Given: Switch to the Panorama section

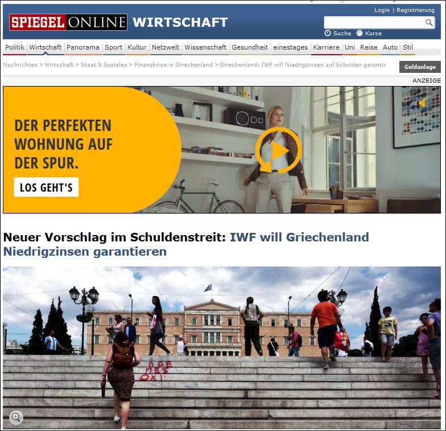Looking at the screenshot, I should click(x=83, y=47).
